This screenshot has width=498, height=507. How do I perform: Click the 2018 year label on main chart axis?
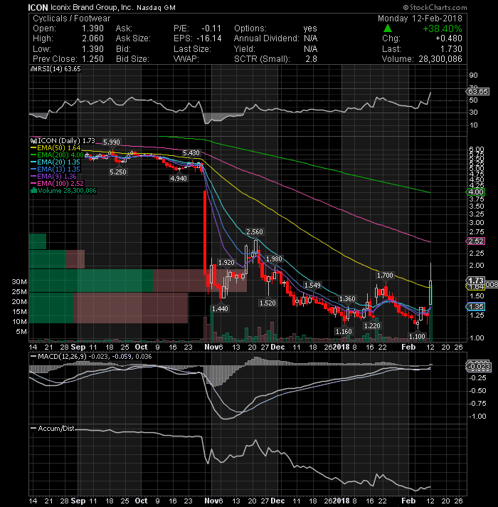(341, 347)
